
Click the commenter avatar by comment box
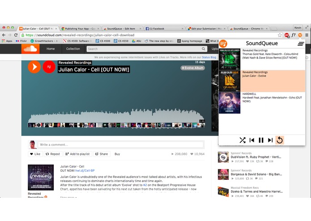pyautogui.click(x=32, y=144)
